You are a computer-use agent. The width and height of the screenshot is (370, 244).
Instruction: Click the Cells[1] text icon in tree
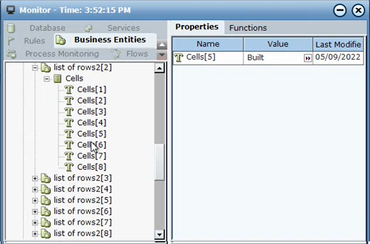(x=68, y=89)
